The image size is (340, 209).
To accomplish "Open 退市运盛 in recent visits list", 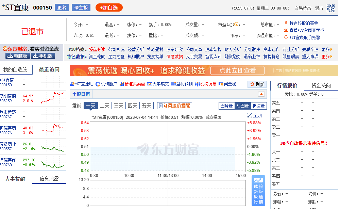I will click(x=8, y=112).
